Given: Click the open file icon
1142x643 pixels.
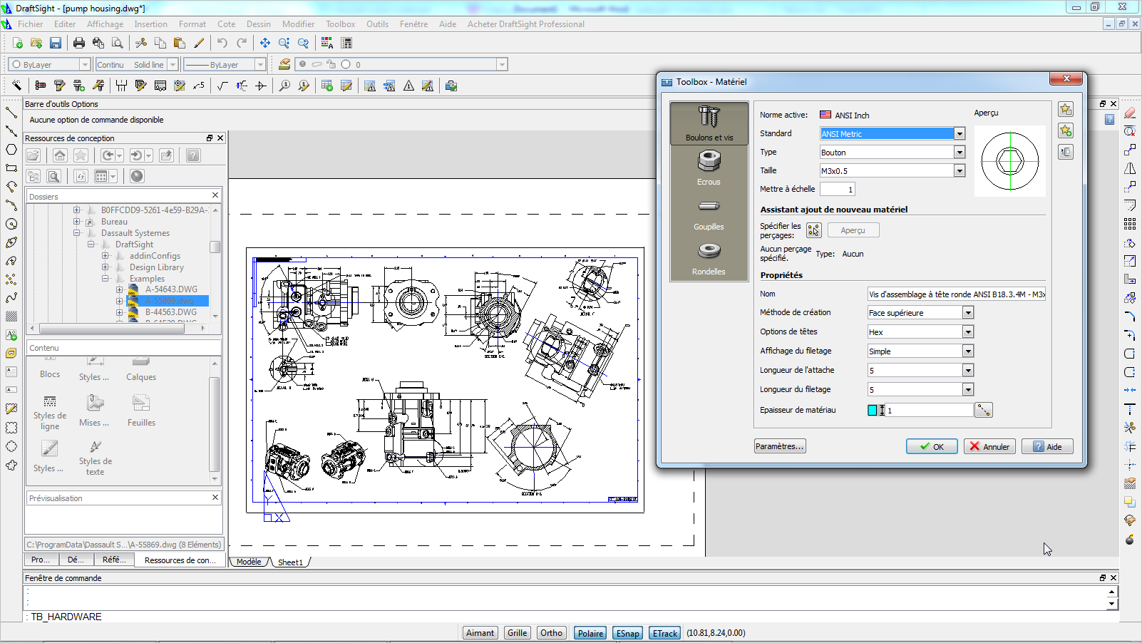Looking at the screenshot, I should coord(36,43).
